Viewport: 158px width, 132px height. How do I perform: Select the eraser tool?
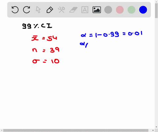[x=73, y=10]
